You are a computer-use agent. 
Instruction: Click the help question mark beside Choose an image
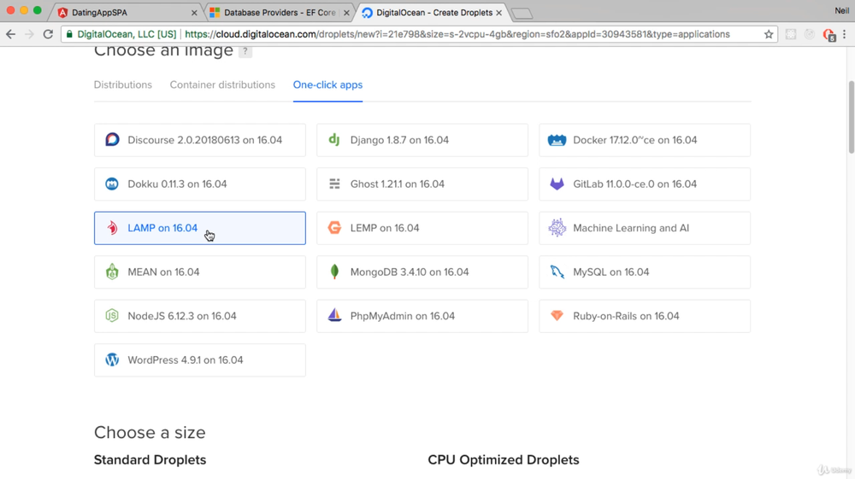click(x=245, y=51)
